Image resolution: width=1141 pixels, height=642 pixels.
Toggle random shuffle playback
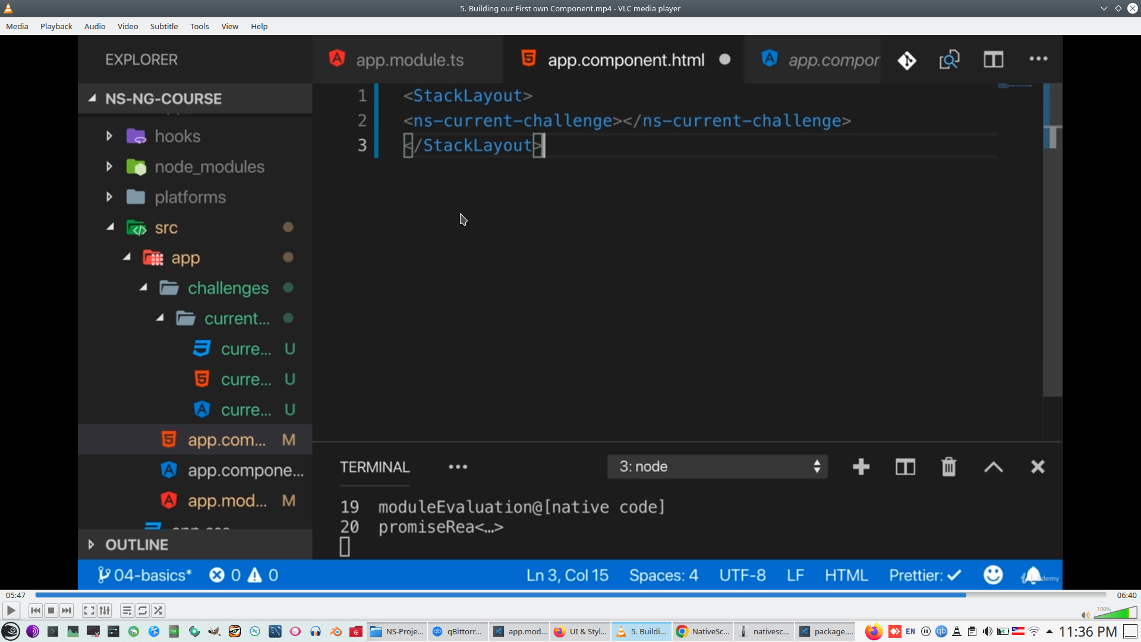point(158,610)
